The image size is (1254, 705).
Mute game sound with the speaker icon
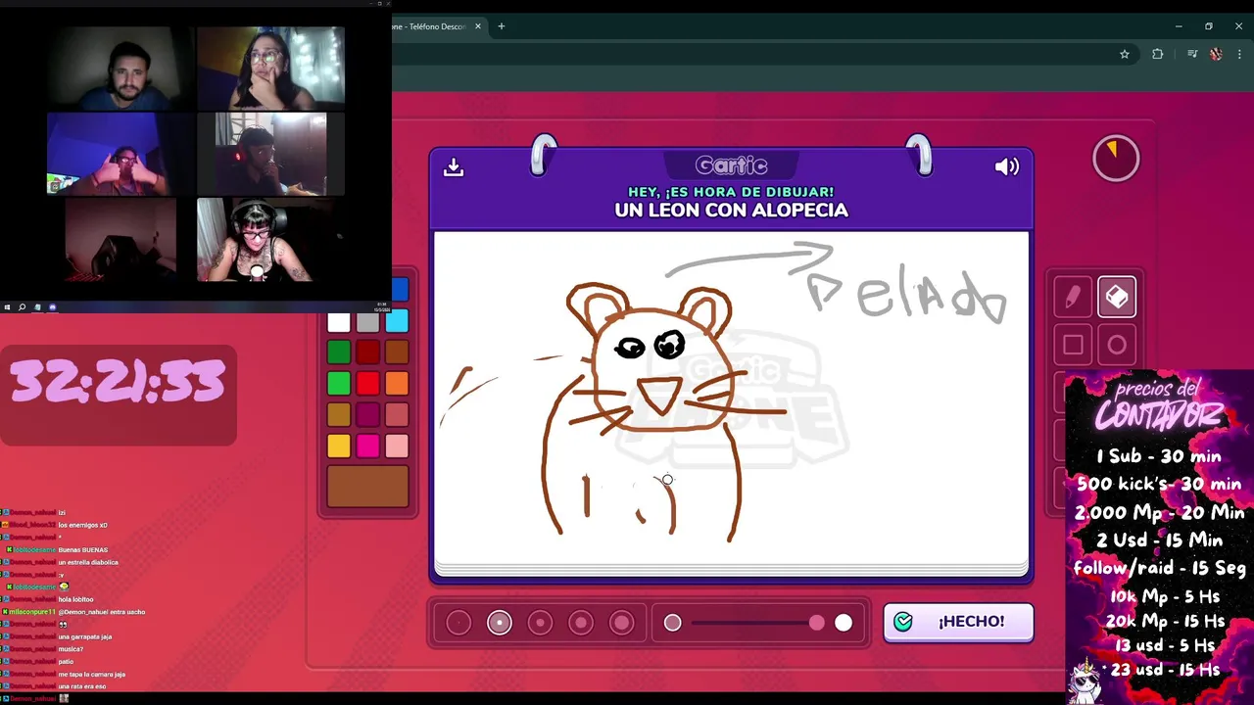tap(1007, 166)
